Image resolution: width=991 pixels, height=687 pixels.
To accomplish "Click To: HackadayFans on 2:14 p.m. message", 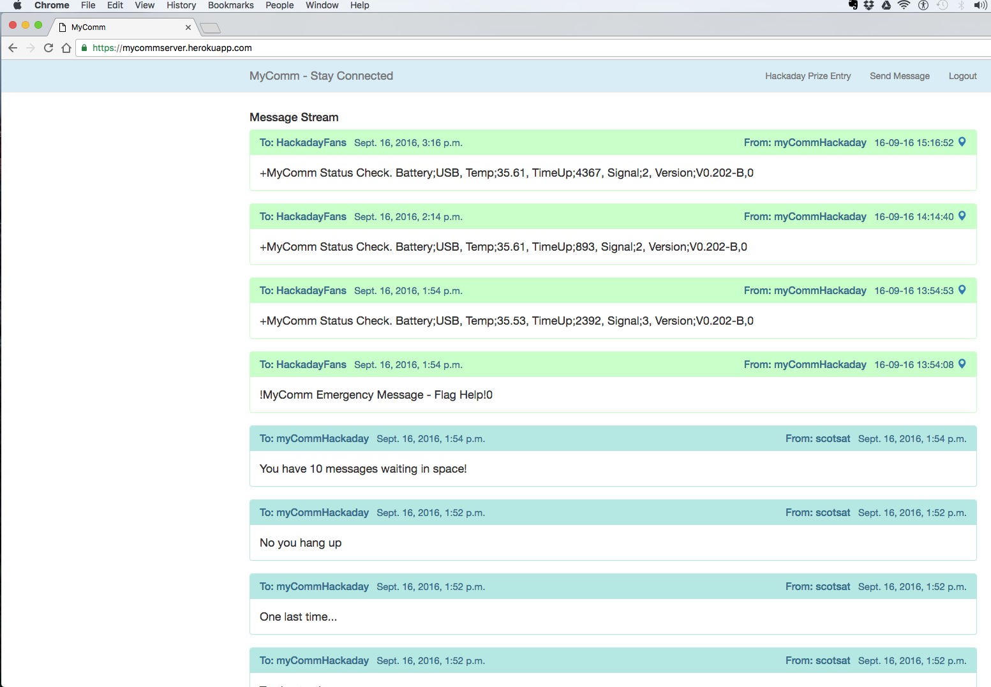I will pos(303,216).
